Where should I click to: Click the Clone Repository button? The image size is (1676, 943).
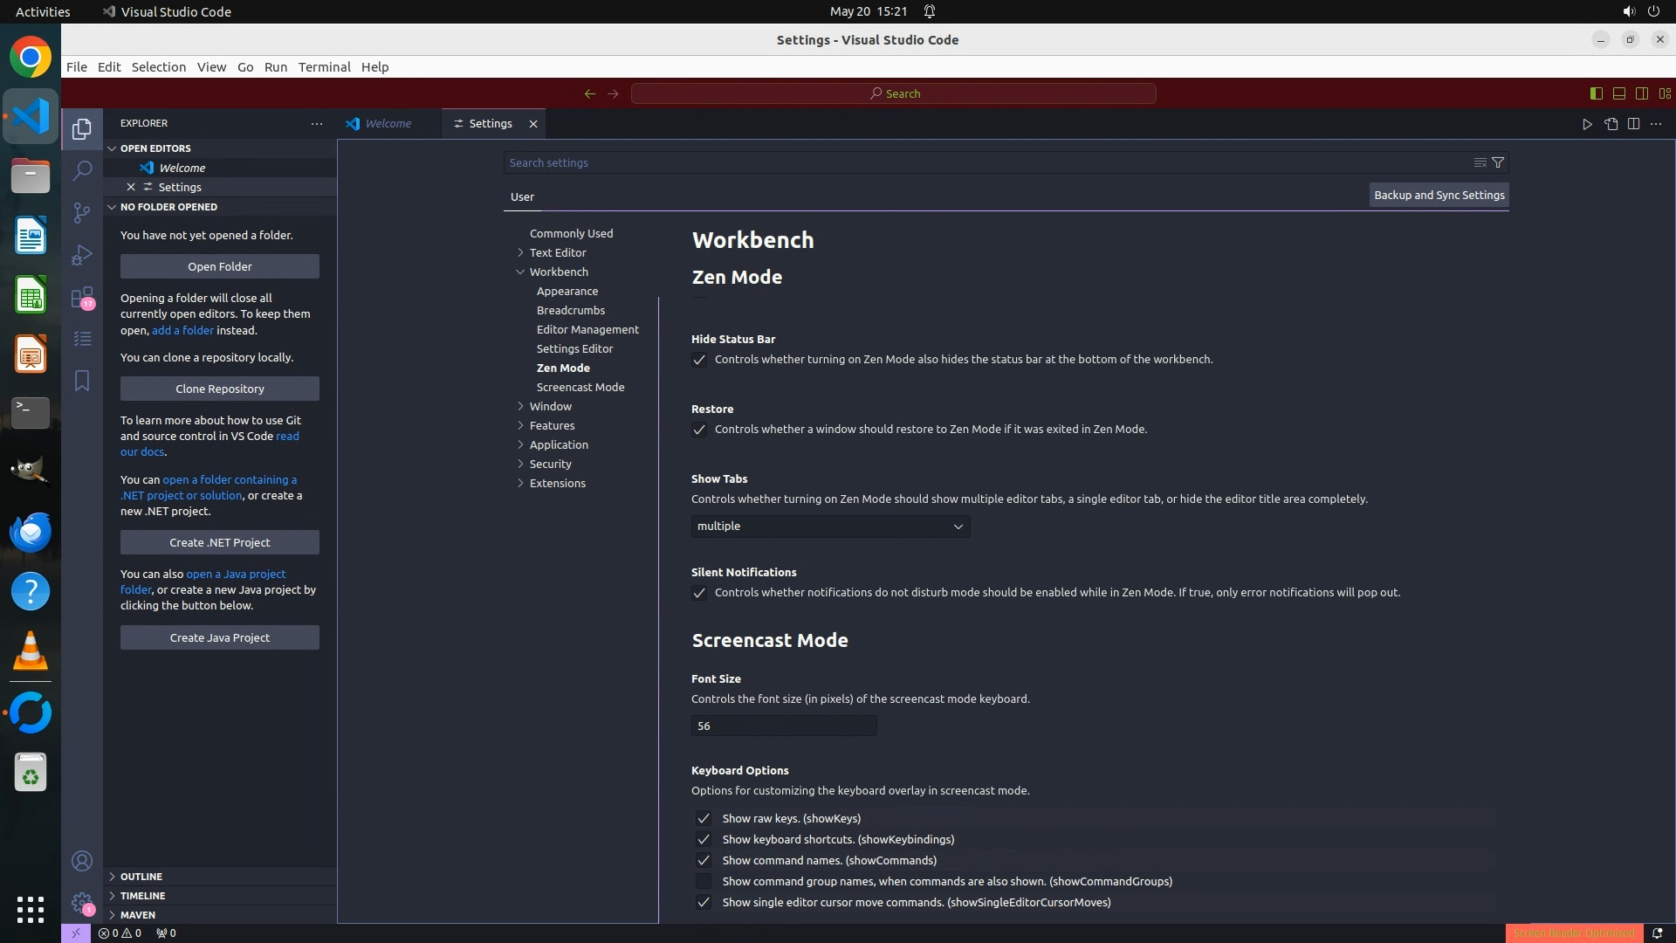tap(219, 389)
